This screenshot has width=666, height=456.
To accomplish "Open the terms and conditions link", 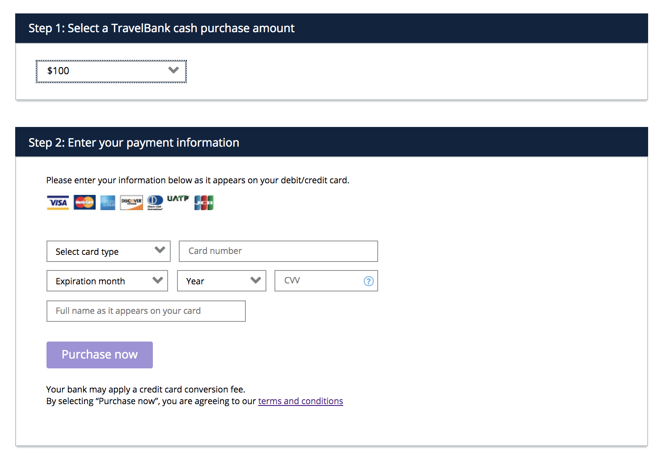I will [x=300, y=401].
